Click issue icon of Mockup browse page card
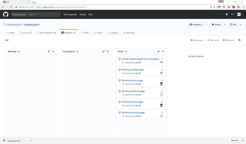 pyautogui.click(x=120, y=112)
